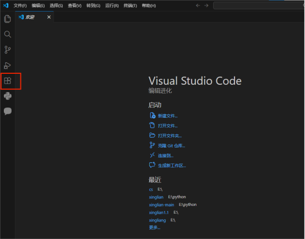Open the 查看(V) menu

coord(74,6)
